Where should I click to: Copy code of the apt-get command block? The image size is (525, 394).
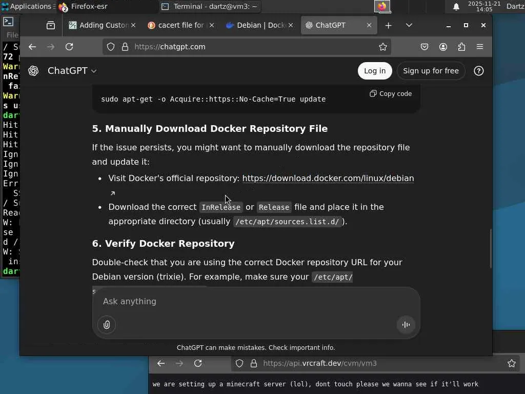click(390, 93)
